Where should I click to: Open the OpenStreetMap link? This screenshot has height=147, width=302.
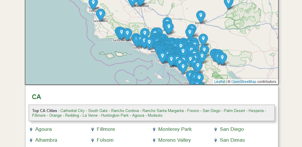click(244, 82)
